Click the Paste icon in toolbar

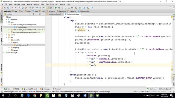point(26,8)
